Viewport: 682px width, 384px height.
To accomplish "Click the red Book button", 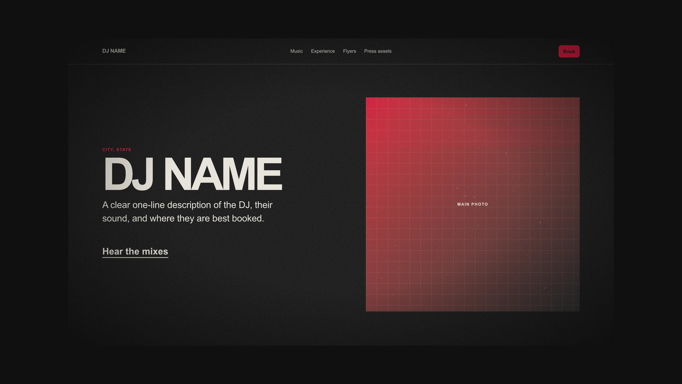I will point(569,51).
